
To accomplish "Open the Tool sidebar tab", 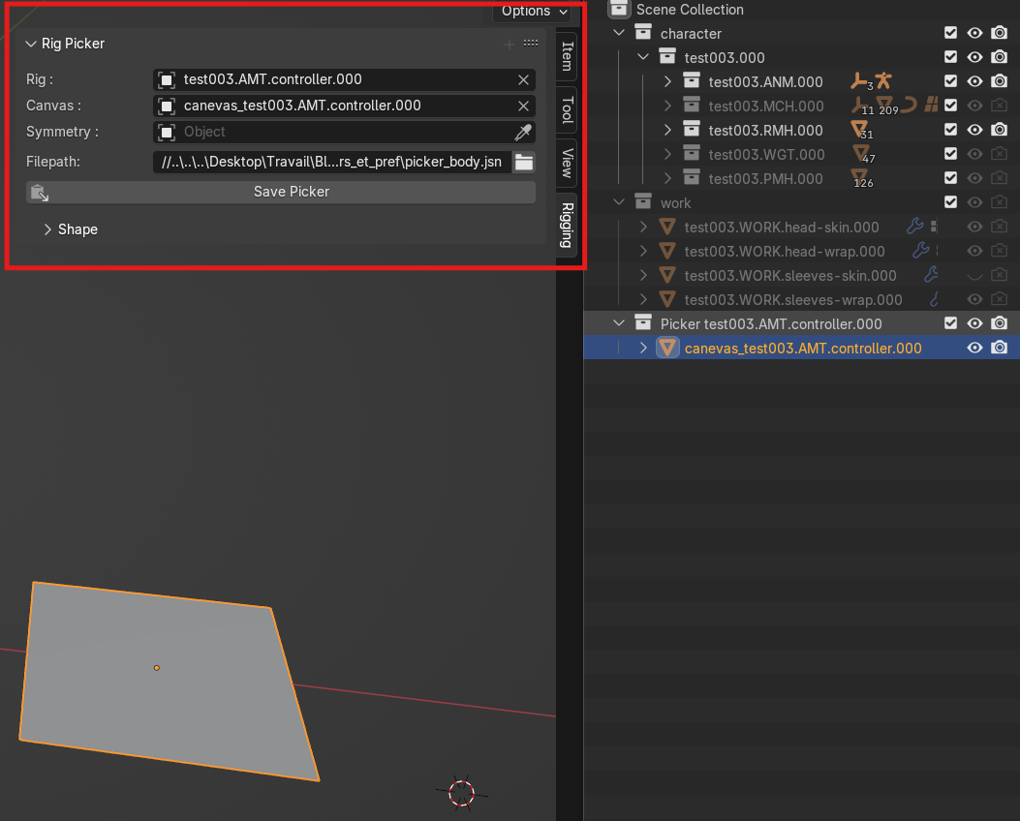I will coord(567,110).
